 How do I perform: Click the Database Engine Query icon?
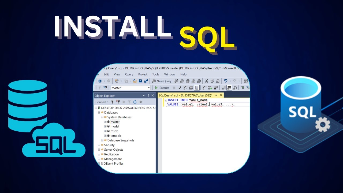(x=176, y=81)
